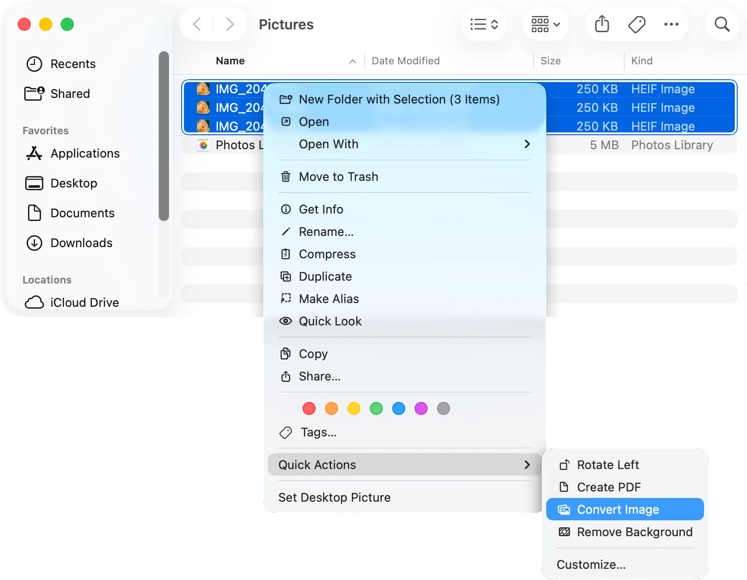Screen dimensions: 747x580
Task: Open iCloud Drive location
Action: [72, 303]
